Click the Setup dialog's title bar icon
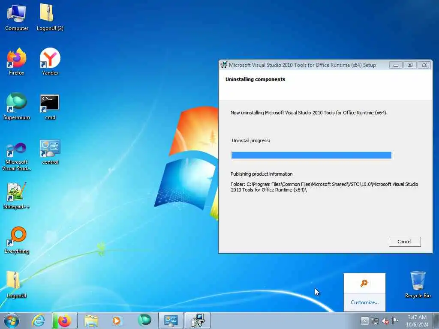 [x=224, y=65]
